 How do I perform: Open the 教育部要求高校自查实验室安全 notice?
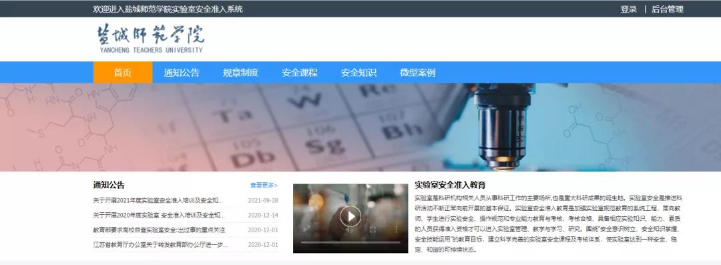pos(159,230)
